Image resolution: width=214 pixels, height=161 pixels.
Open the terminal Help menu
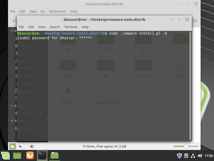[85, 27]
